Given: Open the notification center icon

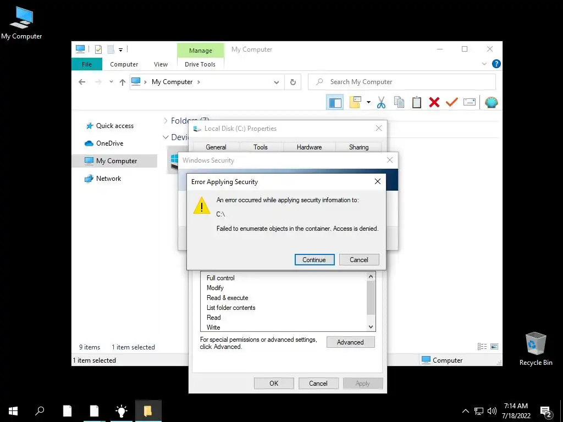Looking at the screenshot, I should (x=546, y=412).
